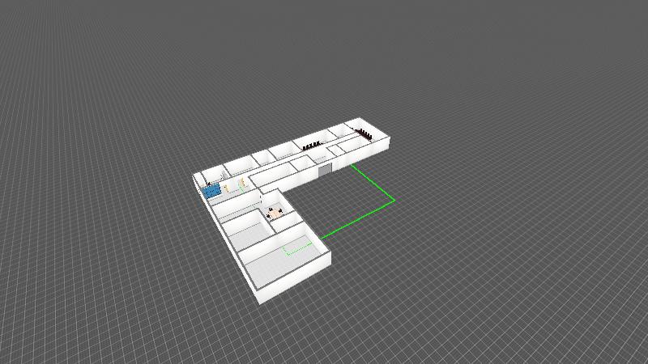The width and height of the screenshot is (648, 364).
Task: Select the beige furniture next to the blue table
Action: 226,188
